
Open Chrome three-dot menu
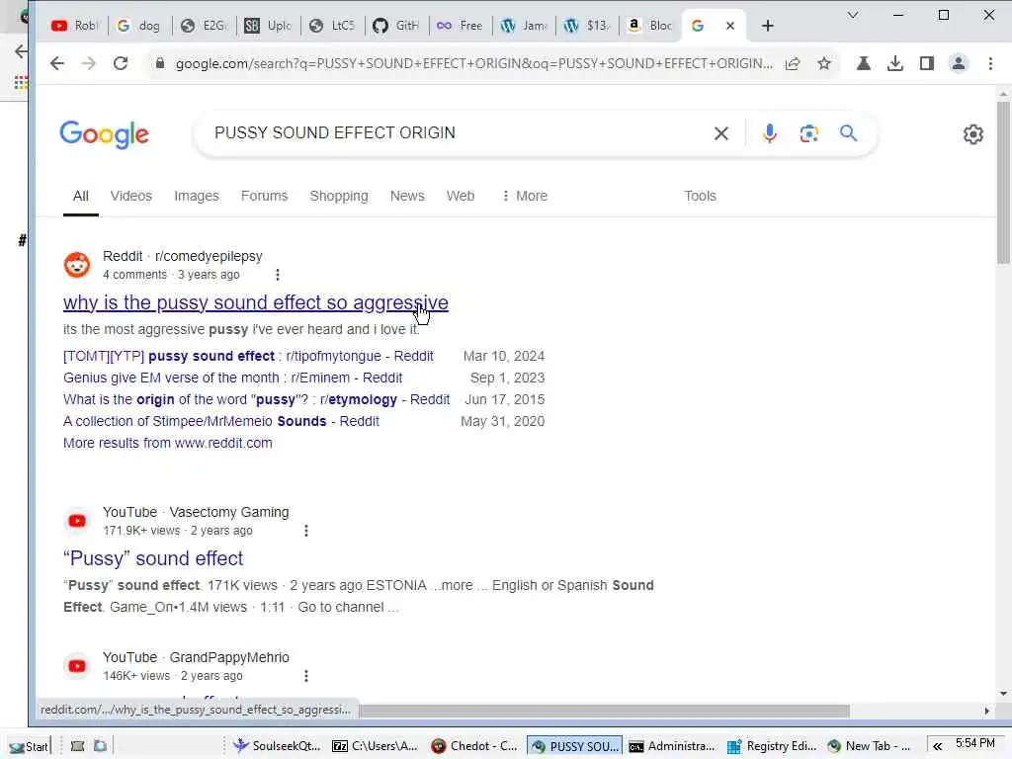click(x=990, y=63)
